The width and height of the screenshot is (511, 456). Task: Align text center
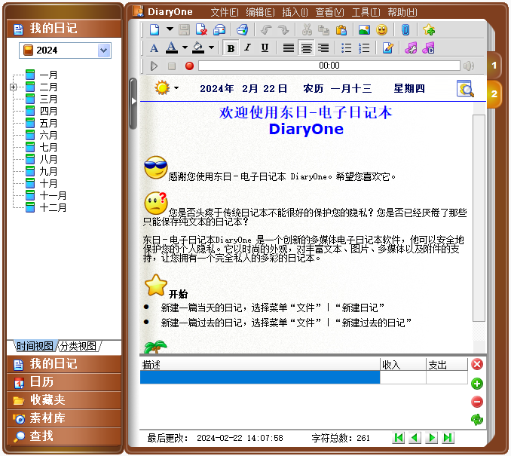point(306,48)
